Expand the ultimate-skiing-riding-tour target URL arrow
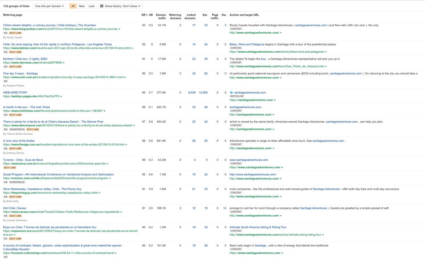Viewport: 425px width, 260px height. (x=323, y=235)
